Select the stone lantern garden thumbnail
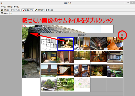 tap(66, 84)
